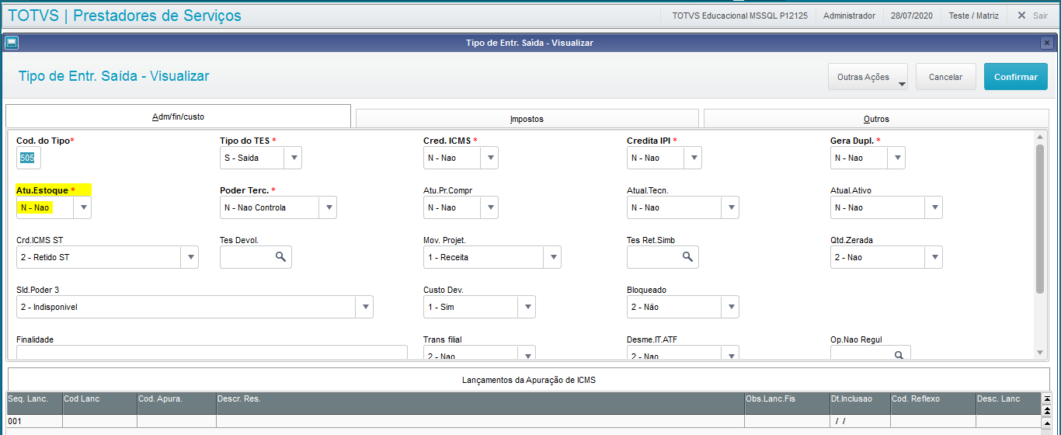Open the Qtd.Zerada dropdown

(x=934, y=257)
